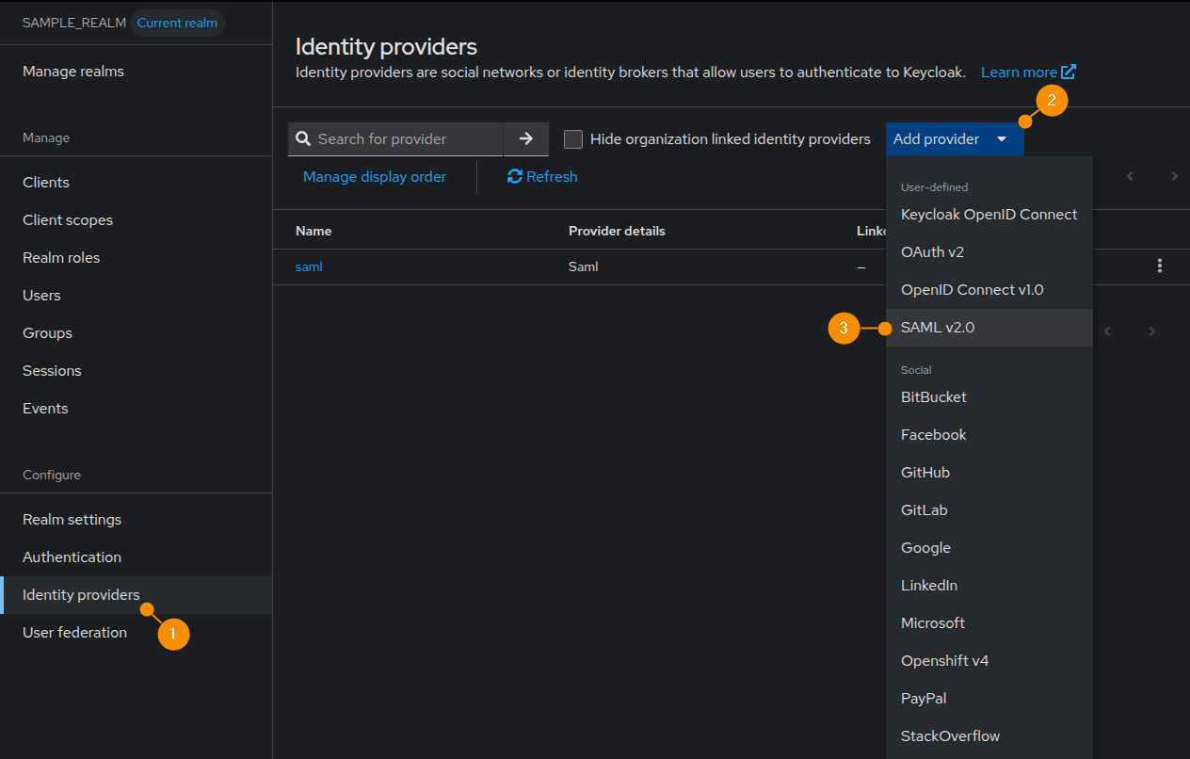Open Realm settings in the sidebar
The height and width of the screenshot is (759, 1190).
[72, 520]
